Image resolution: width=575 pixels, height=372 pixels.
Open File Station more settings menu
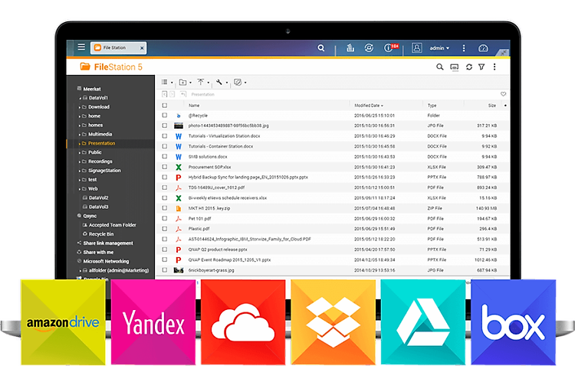click(x=495, y=67)
